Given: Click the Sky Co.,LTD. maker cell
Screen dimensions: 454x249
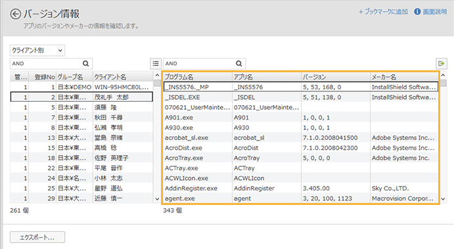Looking at the screenshot, I should click(x=404, y=189).
